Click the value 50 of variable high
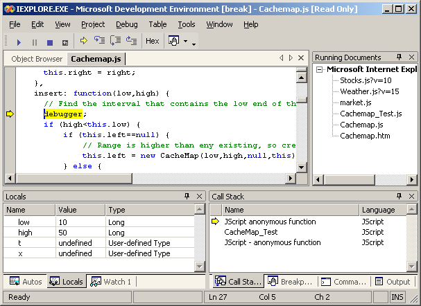This screenshot has width=421, height=306. click(x=63, y=233)
